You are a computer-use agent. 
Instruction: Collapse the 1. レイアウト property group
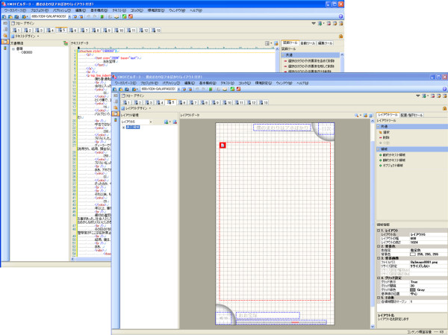click(379, 229)
